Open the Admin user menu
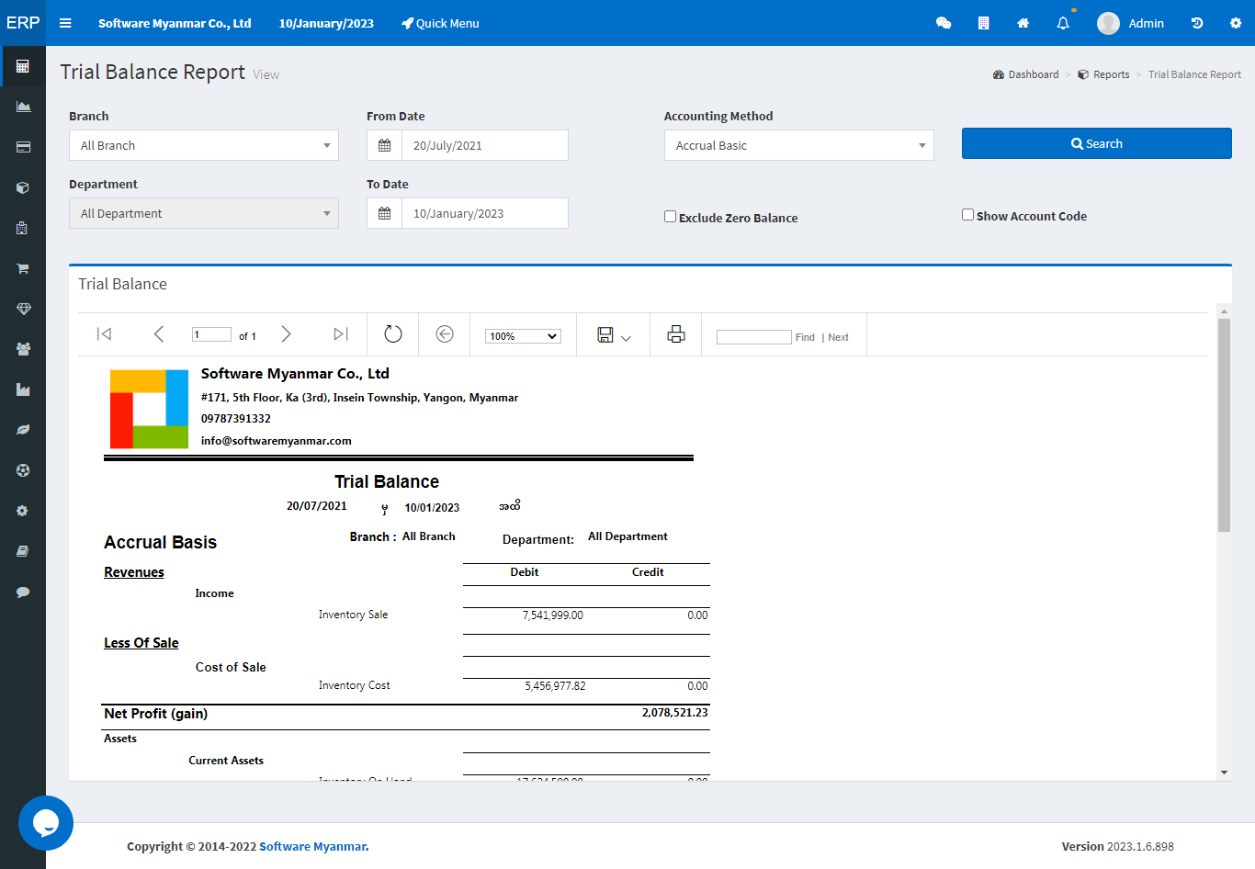Screen dimensions: 1255x869 pos(1131,23)
